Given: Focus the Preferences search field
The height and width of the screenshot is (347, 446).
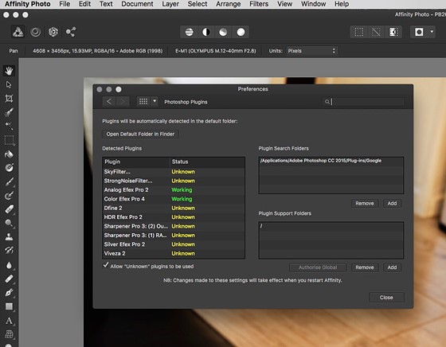Looking at the screenshot, I should [363, 101].
